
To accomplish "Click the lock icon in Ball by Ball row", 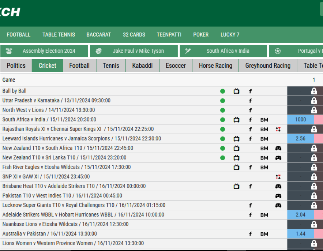I will (x=314, y=91).
